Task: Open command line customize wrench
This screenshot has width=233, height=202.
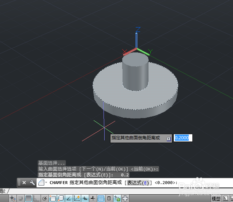Action: pos(32,183)
